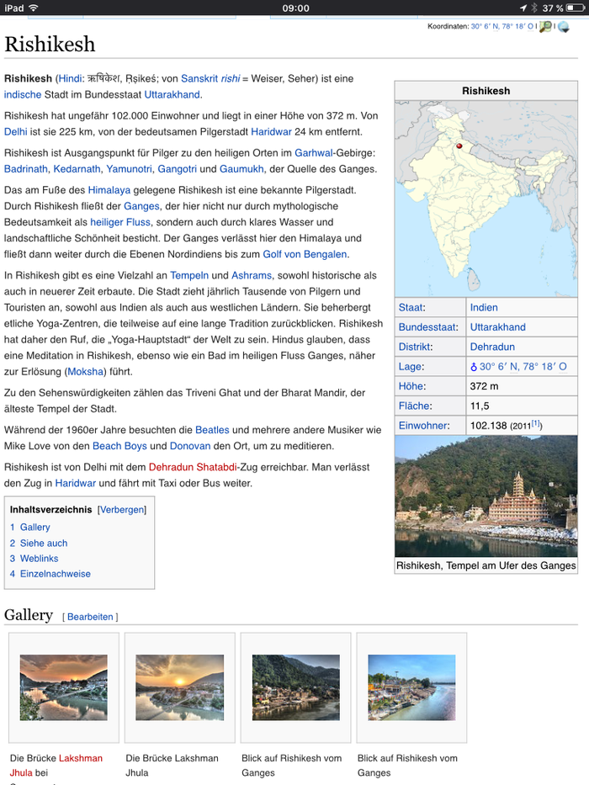This screenshot has width=589, height=785.
Task: Tap the Wi-Fi icon in status bar
Action: coord(34,8)
